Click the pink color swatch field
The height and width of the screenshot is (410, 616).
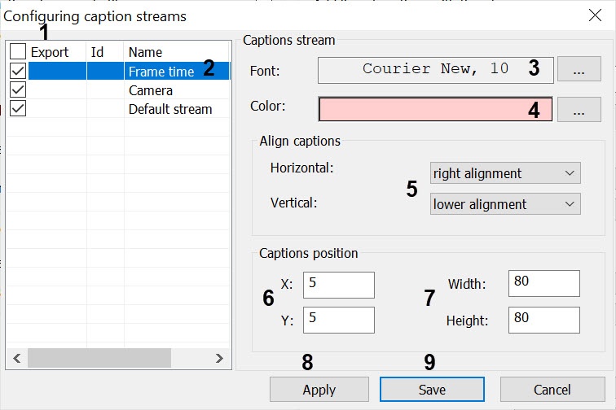tap(435, 110)
